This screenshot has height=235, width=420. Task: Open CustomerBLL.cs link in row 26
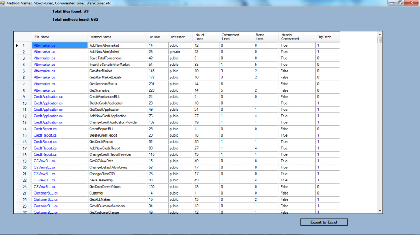click(x=46, y=206)
